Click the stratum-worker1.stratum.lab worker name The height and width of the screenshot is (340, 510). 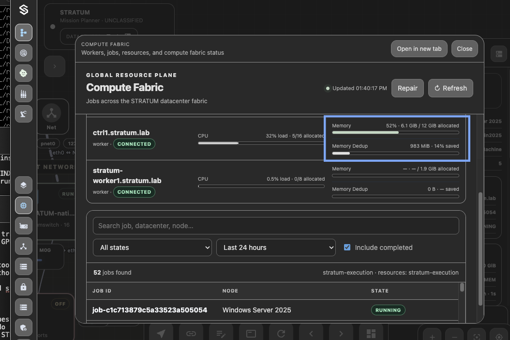click(127, 175)
